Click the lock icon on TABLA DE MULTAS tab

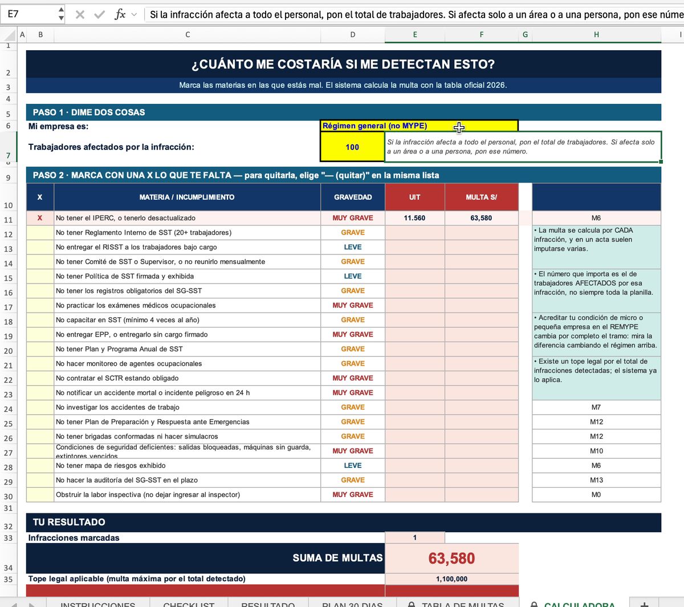(x=412, y=605)
